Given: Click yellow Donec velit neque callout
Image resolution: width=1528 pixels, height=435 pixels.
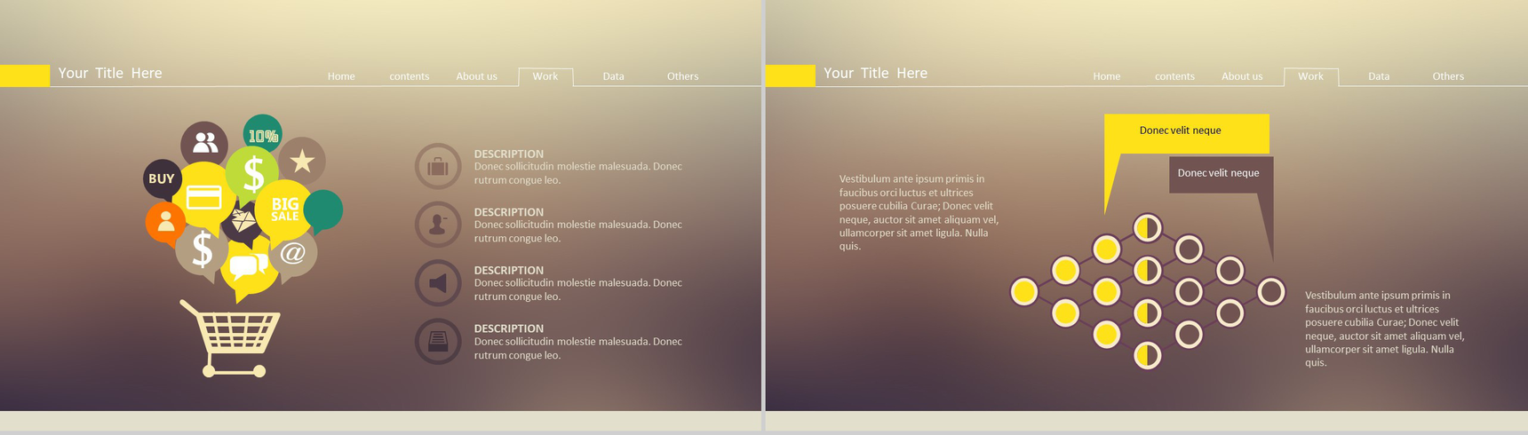Looking at the screenshot, I should (1187, 133).
